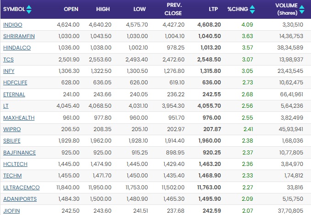Click the OPEN column header
The height and width of the screenshot is (215, 311).
(71, 9)
